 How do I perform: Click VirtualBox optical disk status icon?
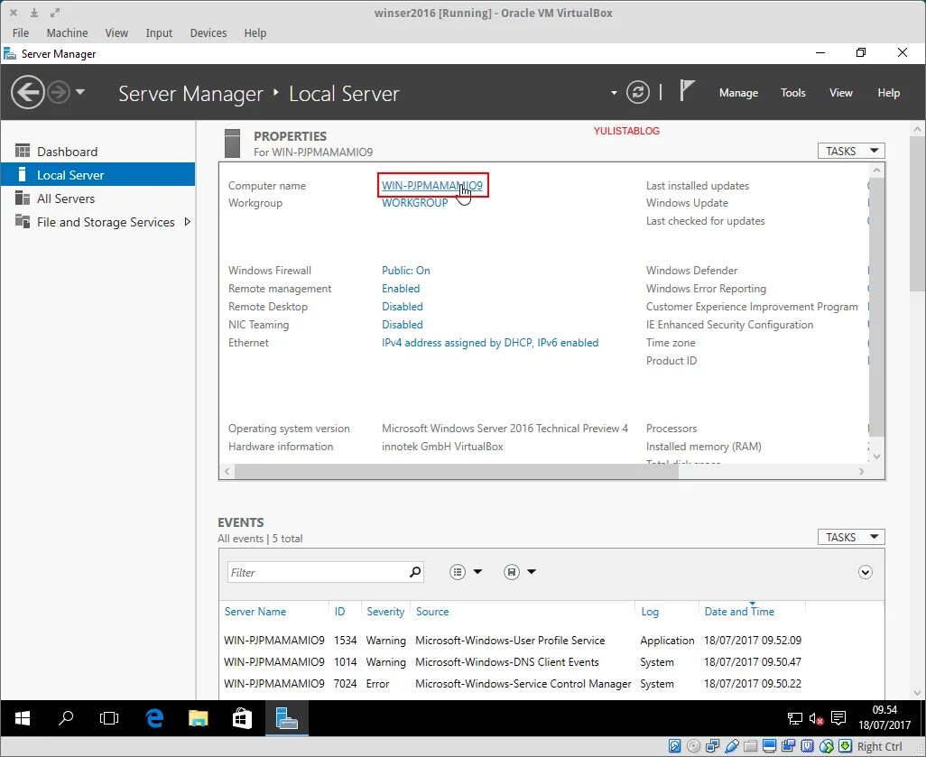point(693,746)
